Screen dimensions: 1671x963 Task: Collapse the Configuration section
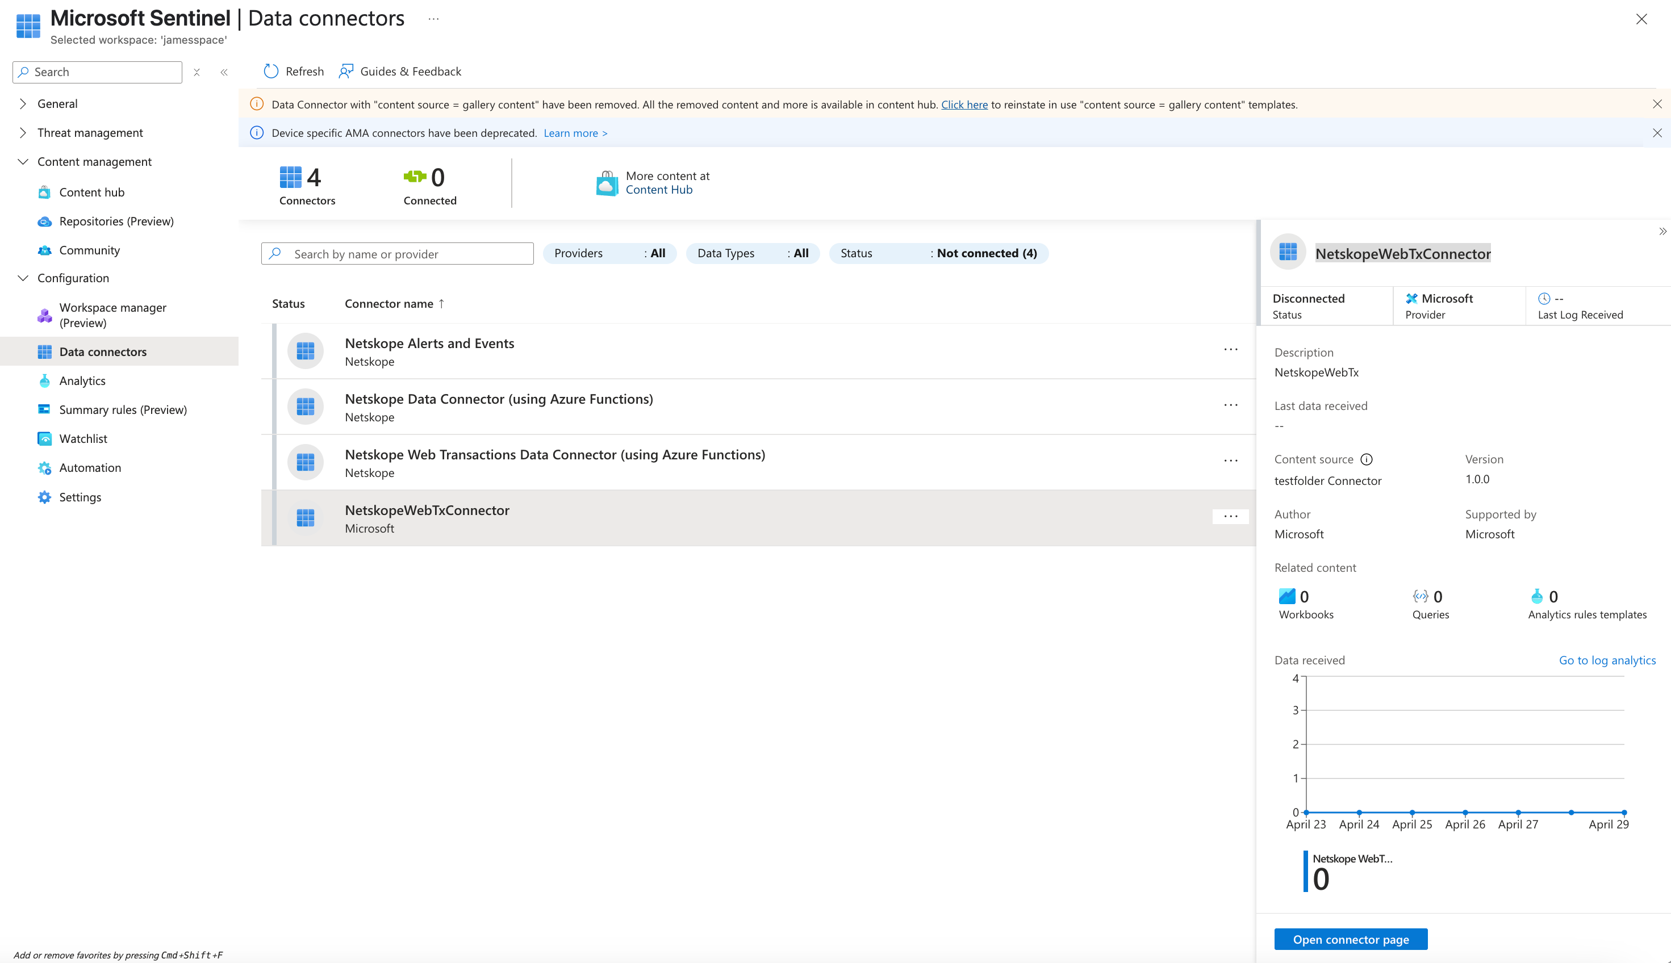pos(23,278)
